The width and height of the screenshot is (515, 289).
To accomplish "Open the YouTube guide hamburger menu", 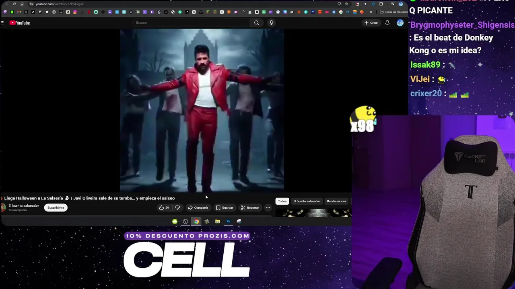I will pos(2,23).
